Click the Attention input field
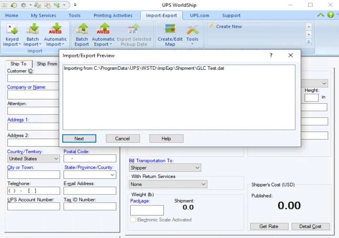The width and height of the screenshot is (339, 238). click(x=33, y=110)
